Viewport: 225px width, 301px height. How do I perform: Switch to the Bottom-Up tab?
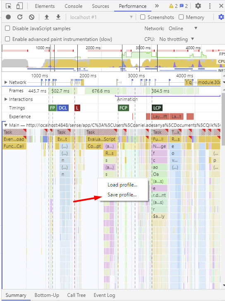(x=47, y=295)
